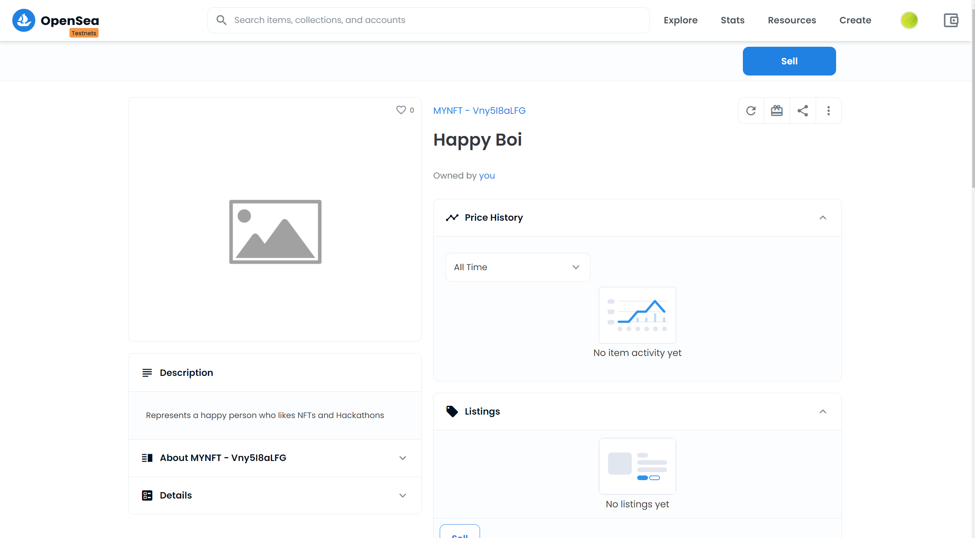Collapse the Price History panel chevron
The height and width of the screenshot is (538, 975).
(823, 218)
